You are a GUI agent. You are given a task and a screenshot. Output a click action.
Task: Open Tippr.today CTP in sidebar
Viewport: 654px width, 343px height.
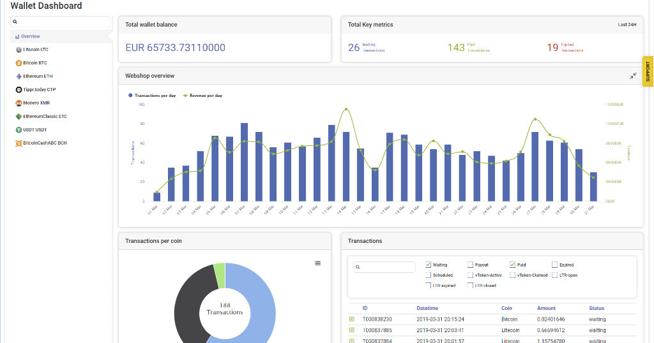[x=39, y=90]
